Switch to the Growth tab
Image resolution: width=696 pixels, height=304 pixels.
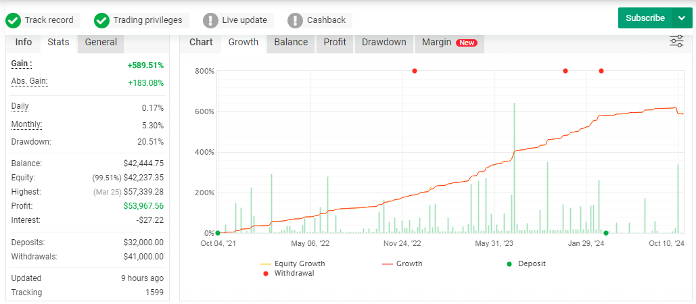click(243, 42)
